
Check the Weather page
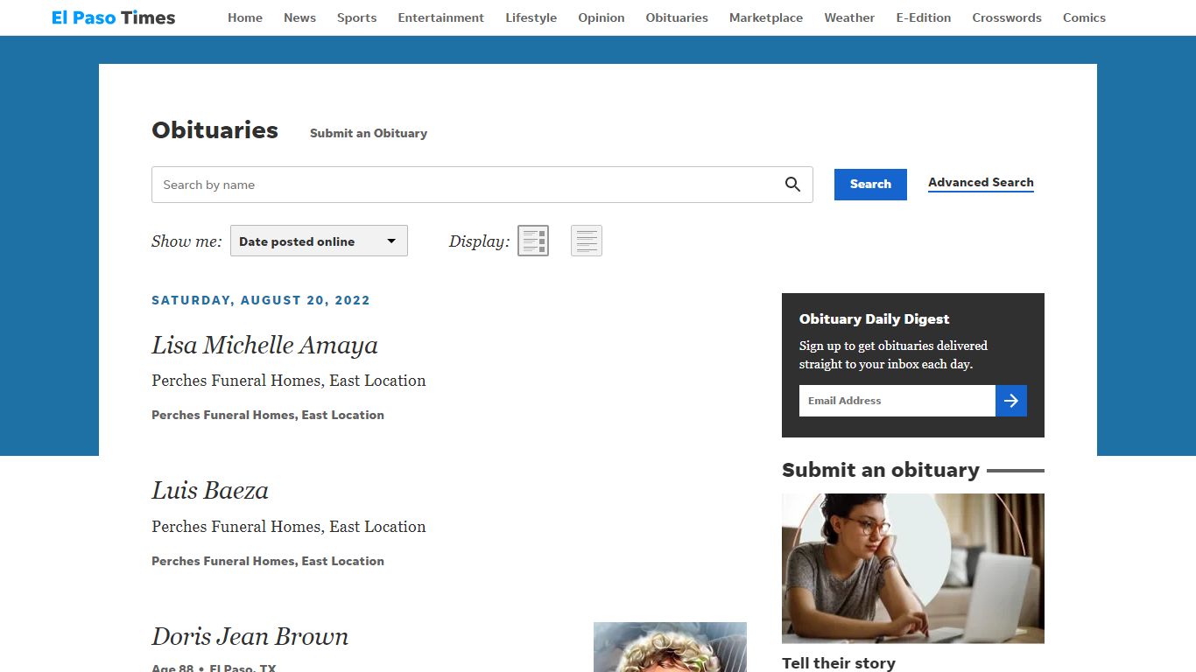[849, 17]
